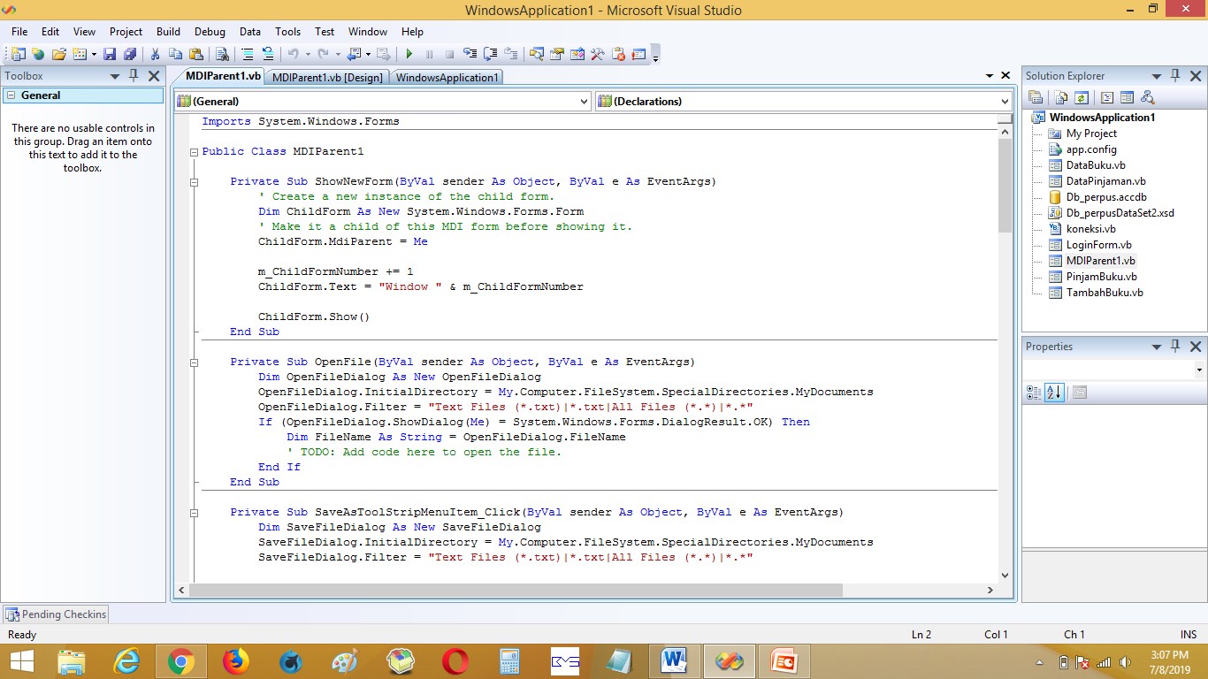
Task: Open Microsoft Word from the taskbar
Action: click(x=674, y=660)
